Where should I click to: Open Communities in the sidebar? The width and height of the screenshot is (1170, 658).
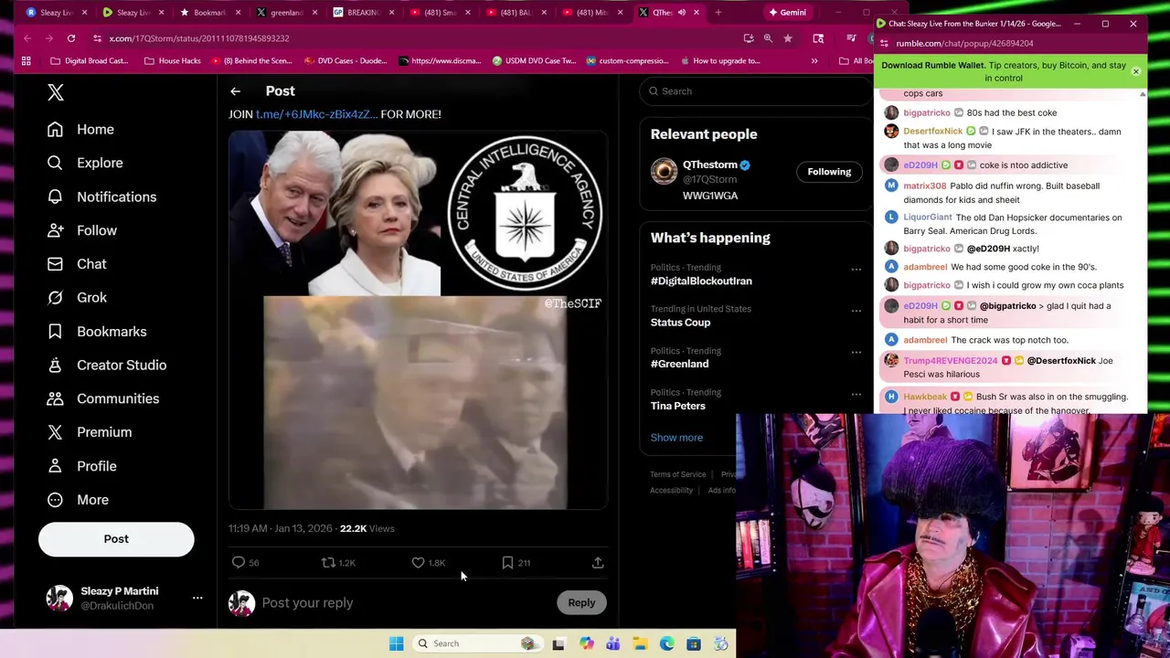point(102,398)
